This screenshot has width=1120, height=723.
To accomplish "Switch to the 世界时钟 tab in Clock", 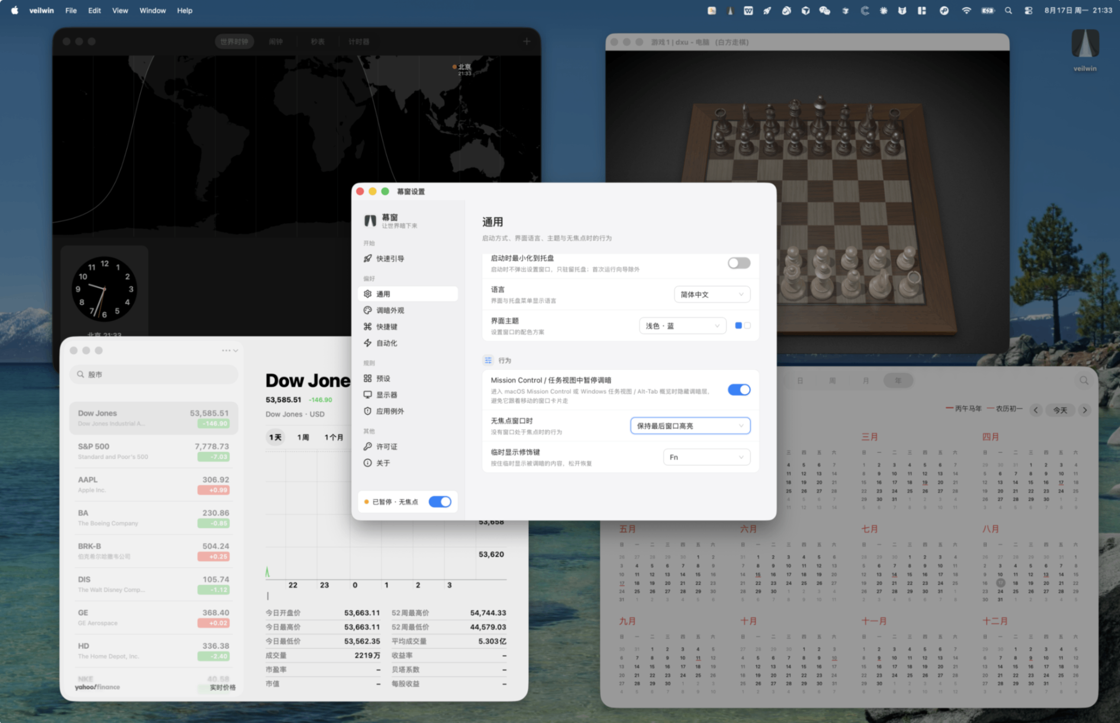I will 235,42.
